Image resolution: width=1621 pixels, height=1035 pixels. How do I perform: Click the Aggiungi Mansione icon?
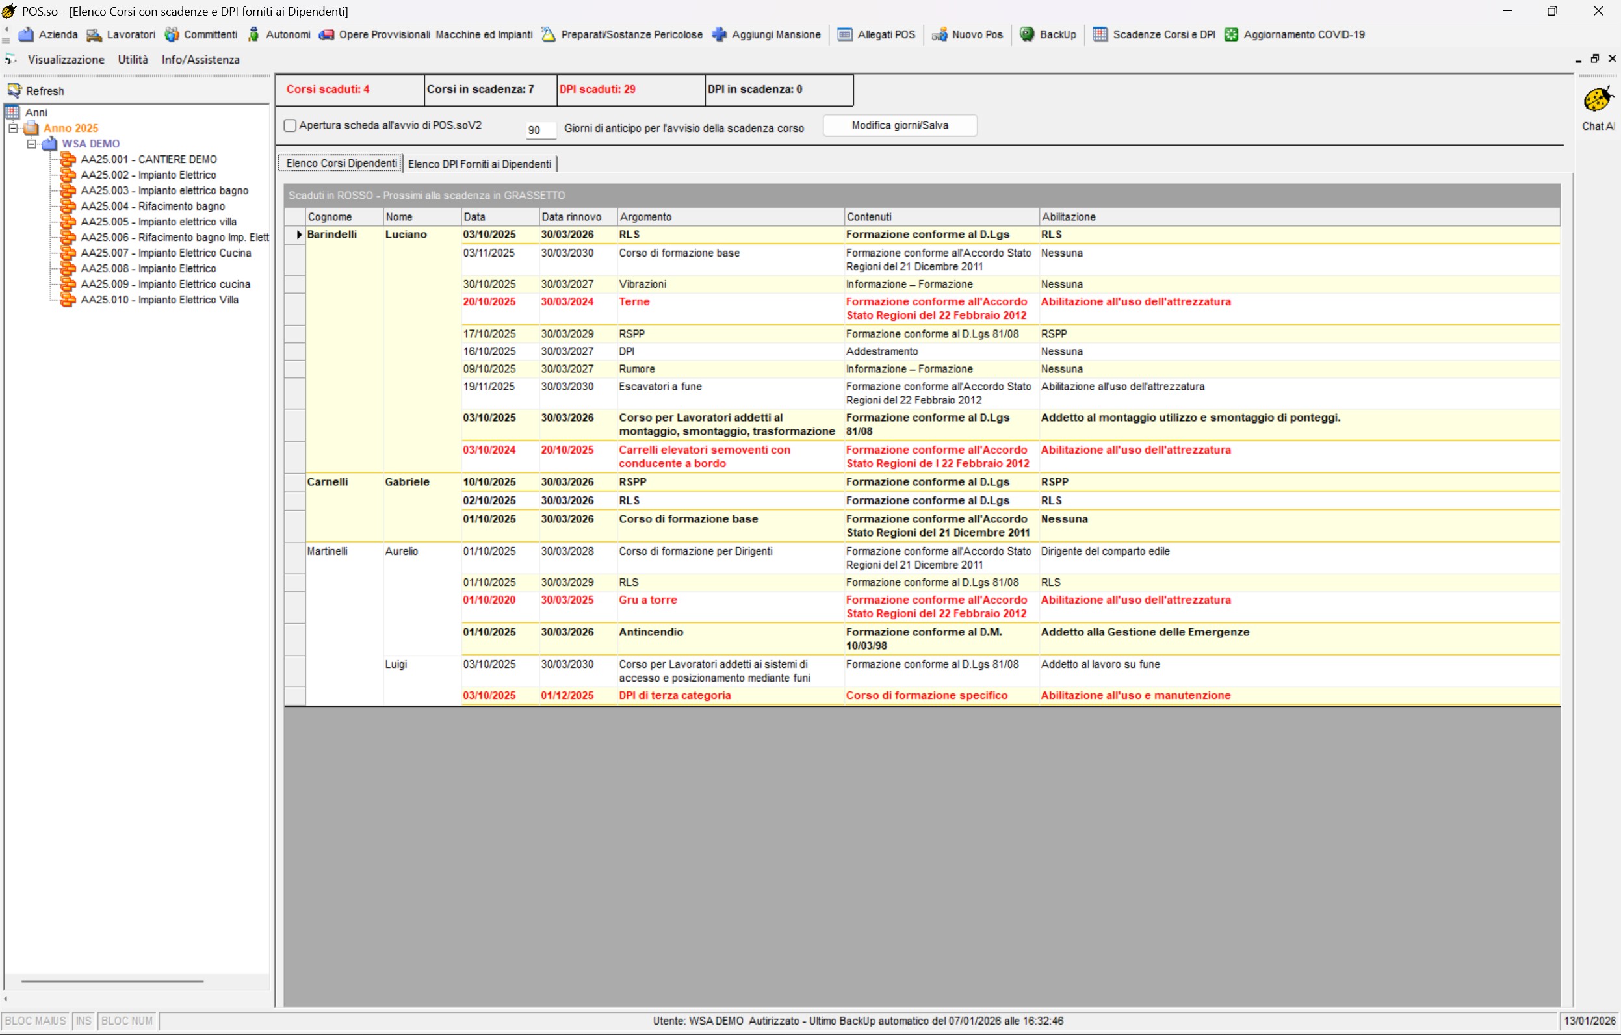point(720,34)
